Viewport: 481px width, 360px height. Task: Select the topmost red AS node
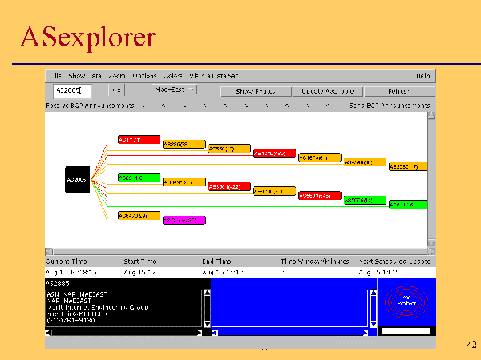(x=139, y=139)
